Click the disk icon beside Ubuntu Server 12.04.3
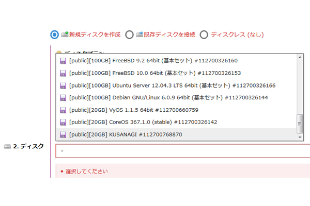 pos(63,85)
